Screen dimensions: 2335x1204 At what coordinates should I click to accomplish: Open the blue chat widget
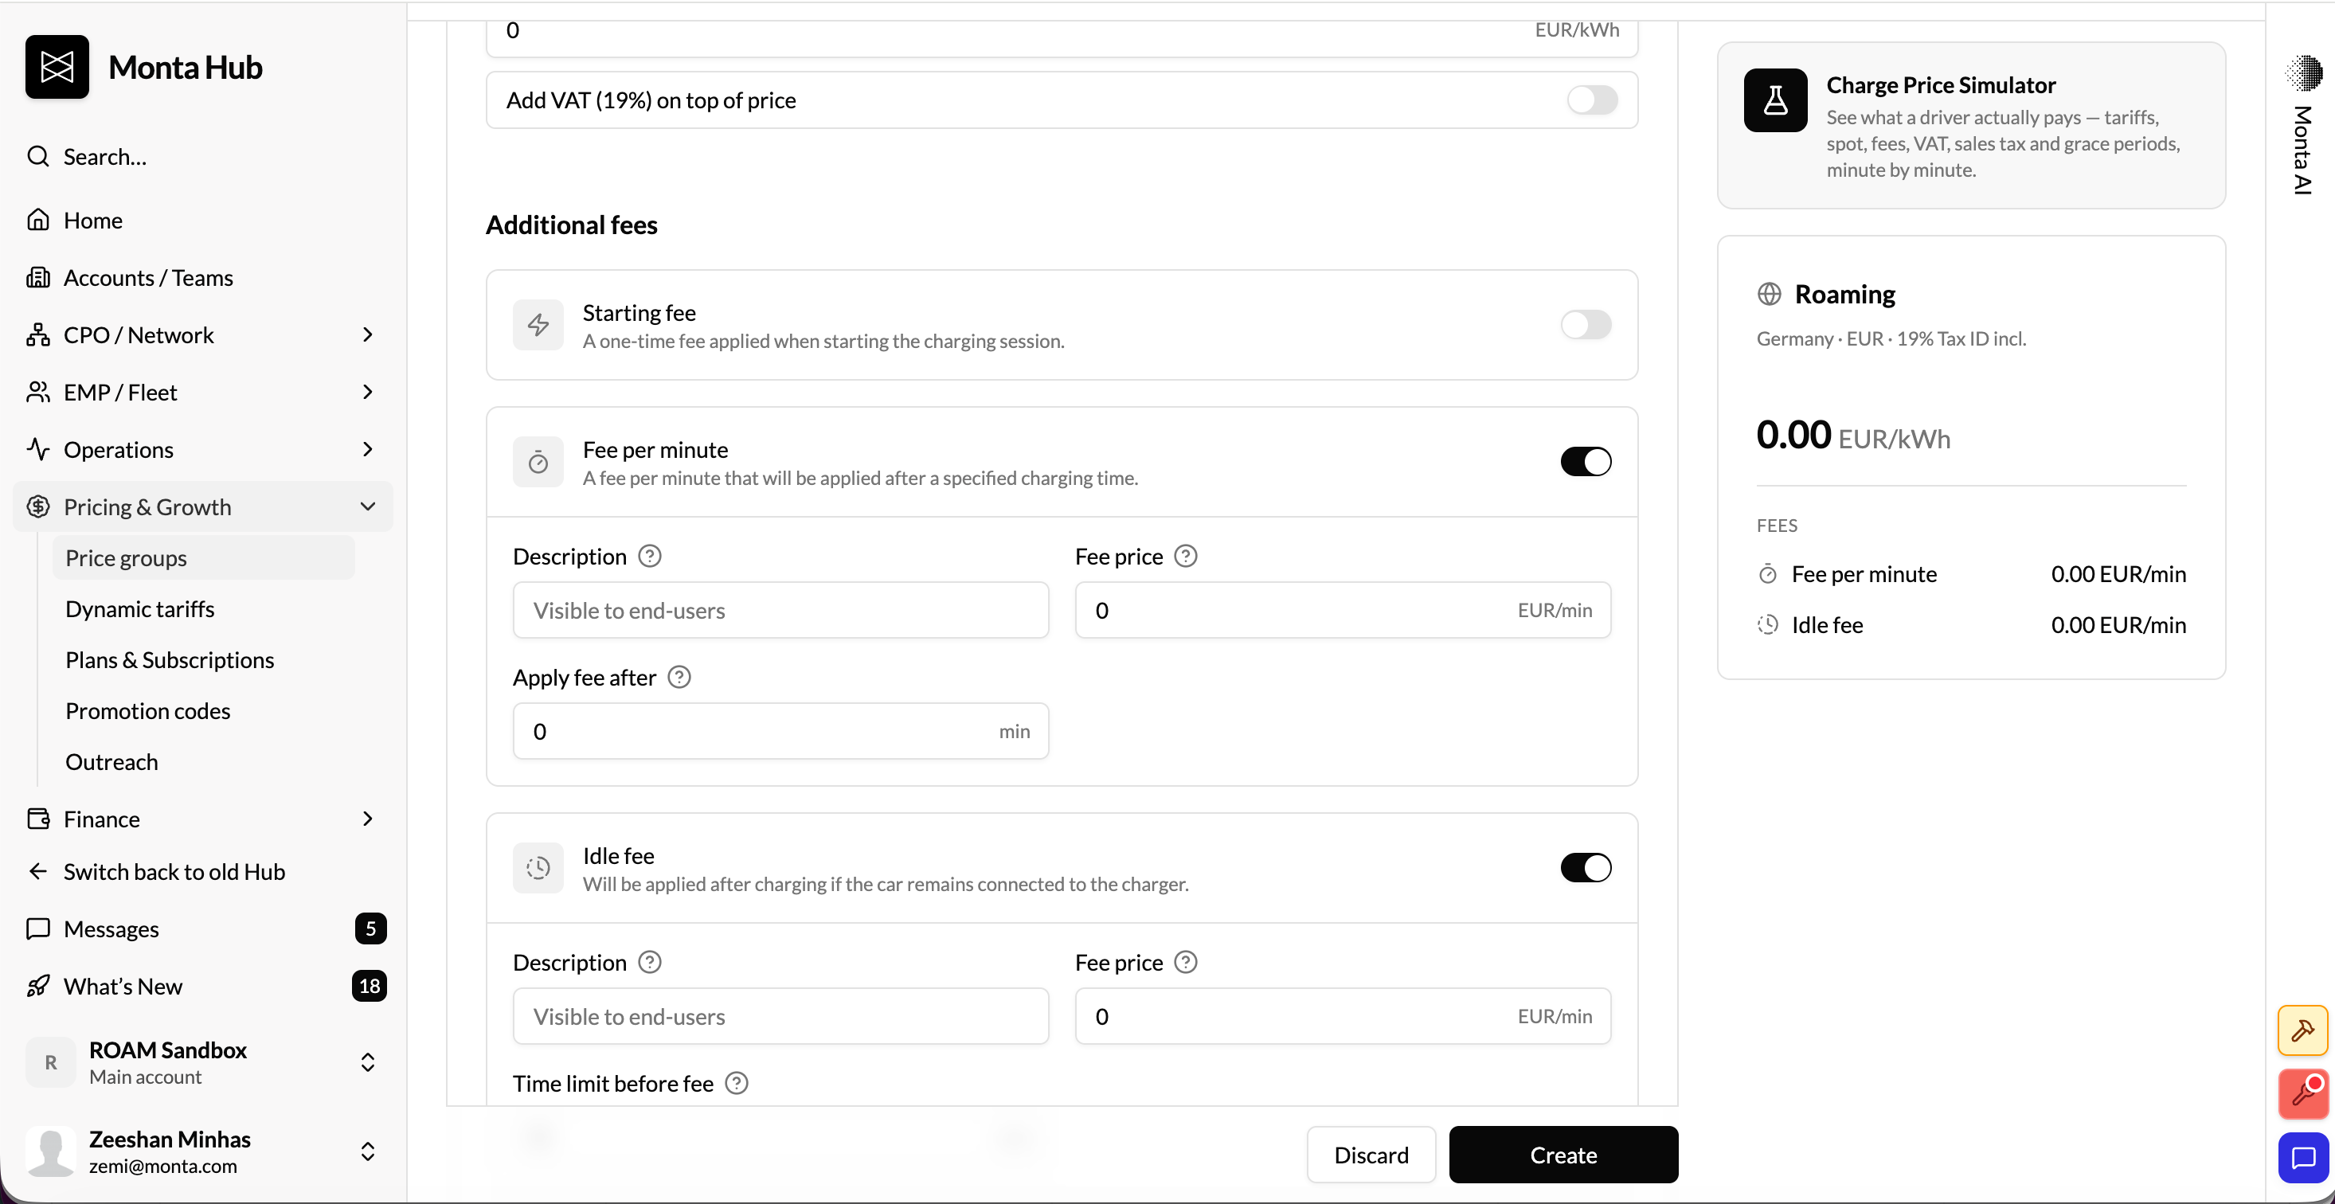(x=2302, y=1158)
